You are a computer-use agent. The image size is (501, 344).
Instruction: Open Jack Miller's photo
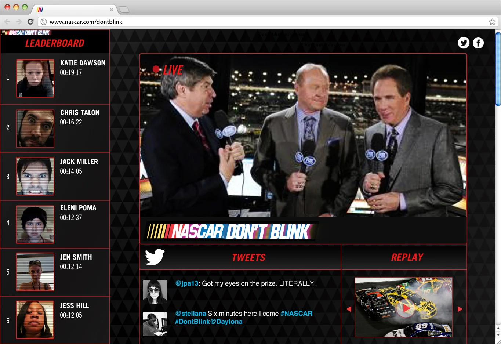[x=35, y=176]
